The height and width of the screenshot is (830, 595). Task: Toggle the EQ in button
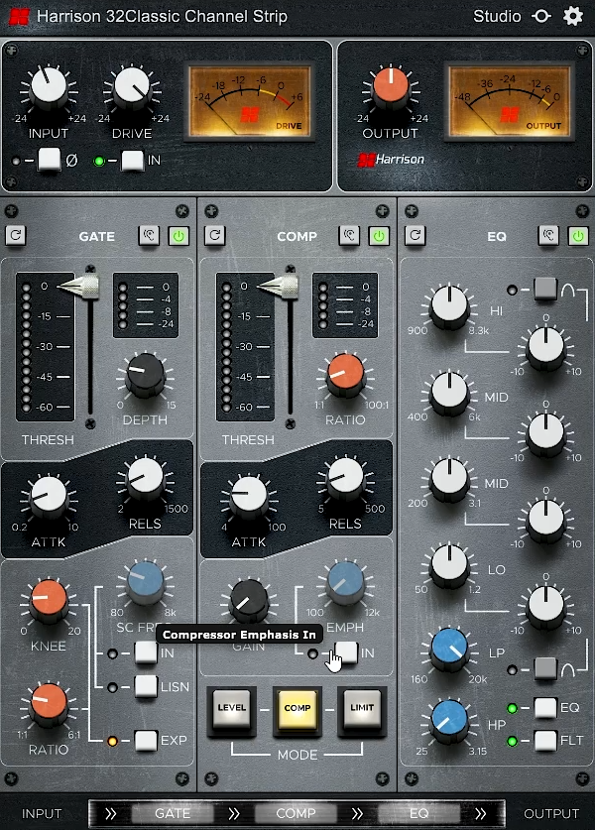point(545,708)
